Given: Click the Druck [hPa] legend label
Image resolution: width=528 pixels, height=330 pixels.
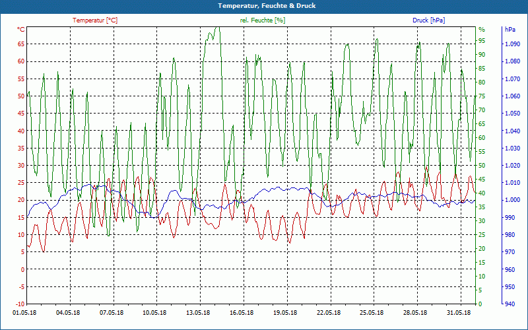Looking at the screenshot, I should (428, 20).
